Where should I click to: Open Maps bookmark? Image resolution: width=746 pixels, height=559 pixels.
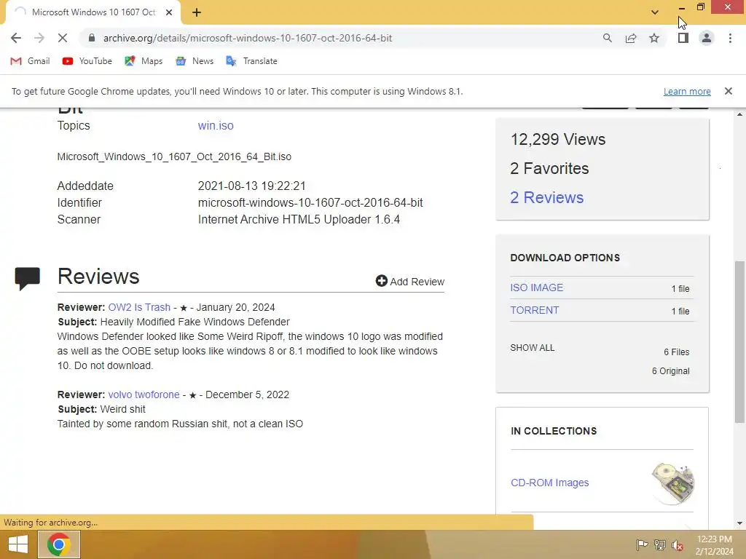(144, 61)
